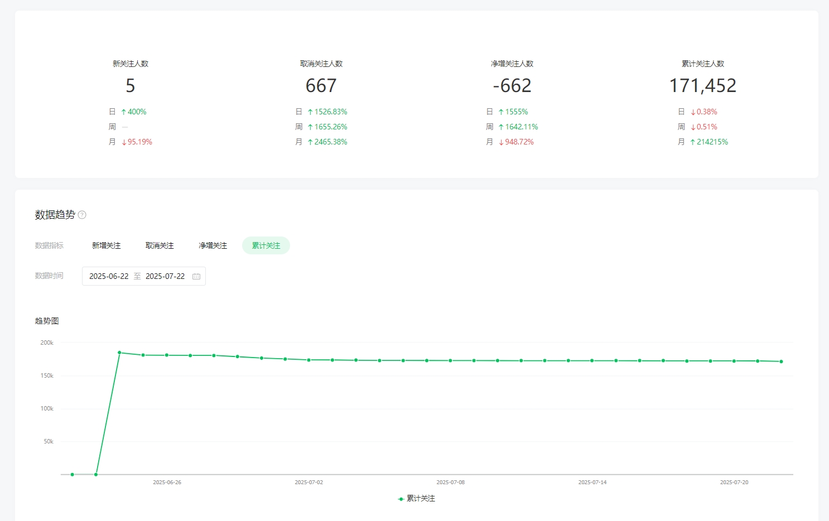829x521 pixels.
Task: Click the 新关注人数 value 5
Action: coord(130,86)
